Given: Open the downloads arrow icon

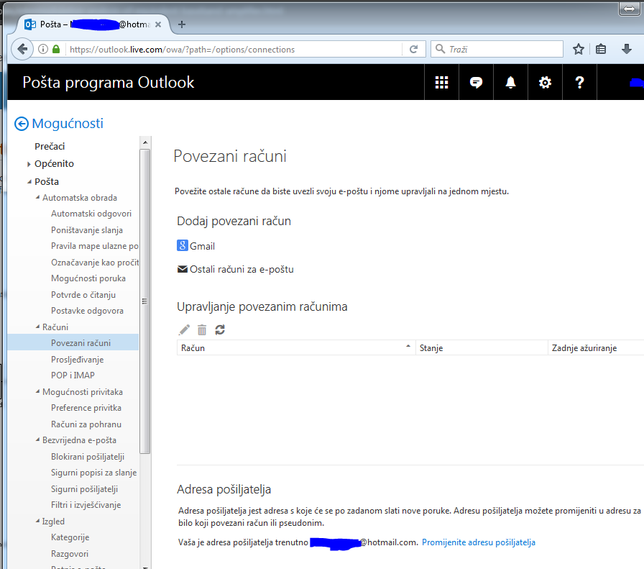Looking at the screenshot, I should click(x=626, y=50).
